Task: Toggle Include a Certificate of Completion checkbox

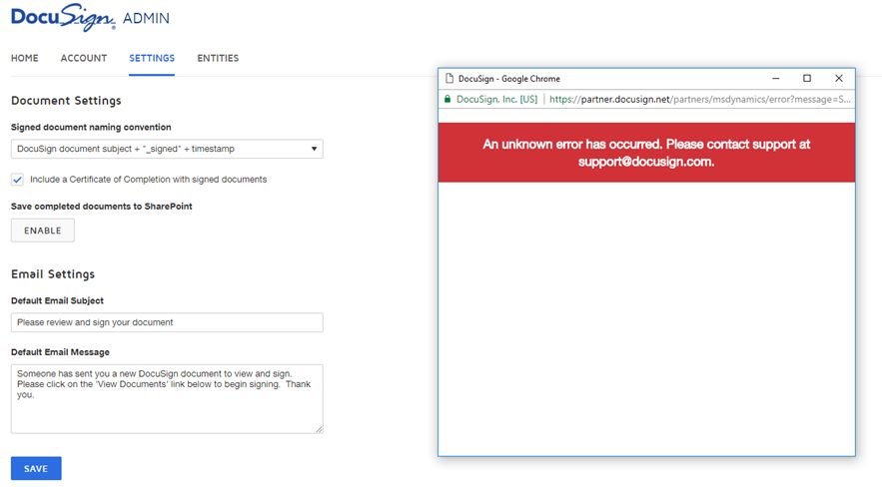Action: pos(17,180)
